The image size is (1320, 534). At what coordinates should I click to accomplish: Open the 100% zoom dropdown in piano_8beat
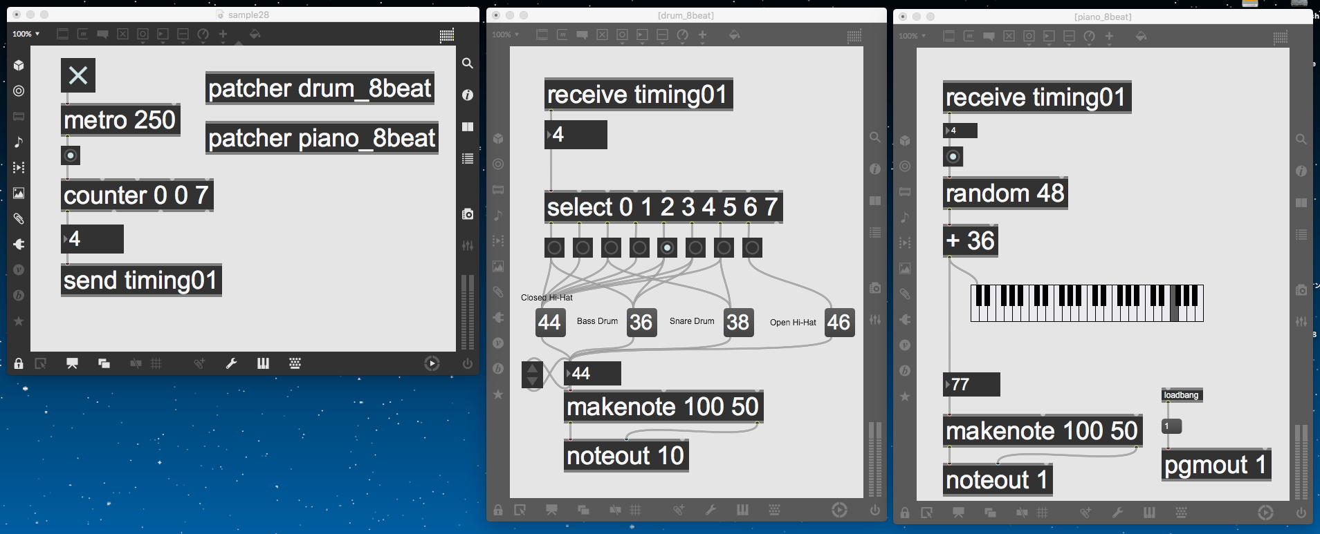912,36
